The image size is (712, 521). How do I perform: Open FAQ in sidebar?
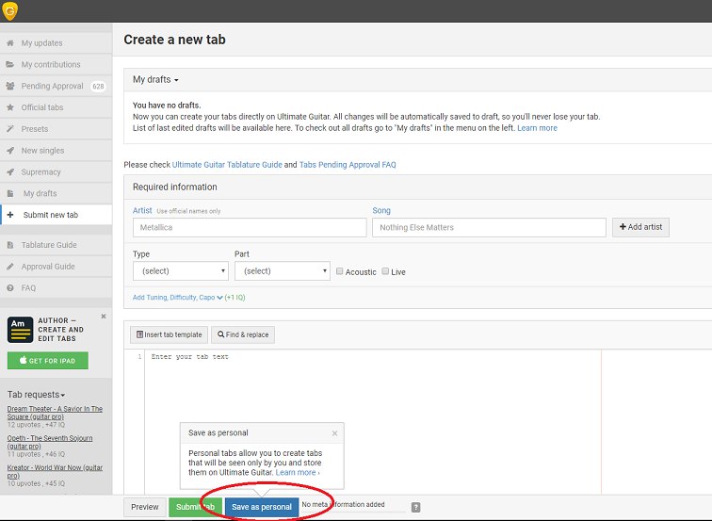(x=56, y=288)
